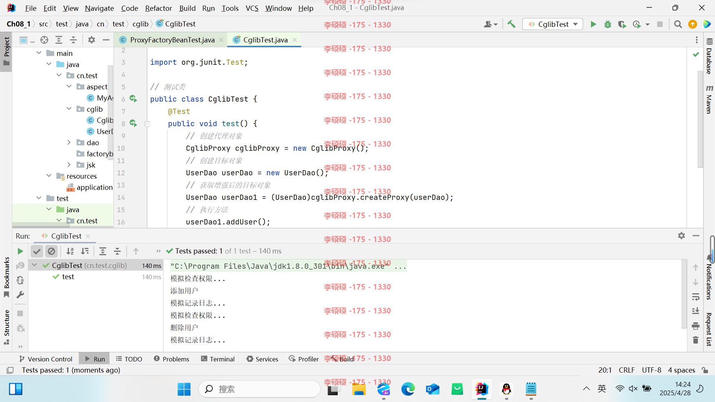Image resolution: width=715 pixels, height=402 pixels.
Task: Click the Windows taskbar search box
Action: point(260,389)
